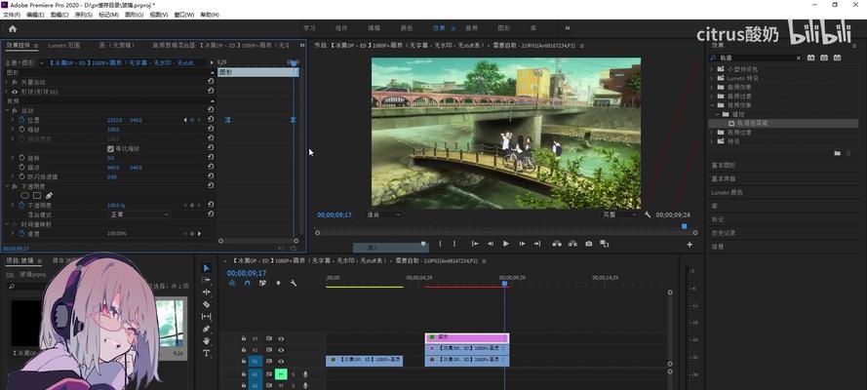Screen dimensions: 867x390
Task: Expand the Position property arrow
Action: 14,120
